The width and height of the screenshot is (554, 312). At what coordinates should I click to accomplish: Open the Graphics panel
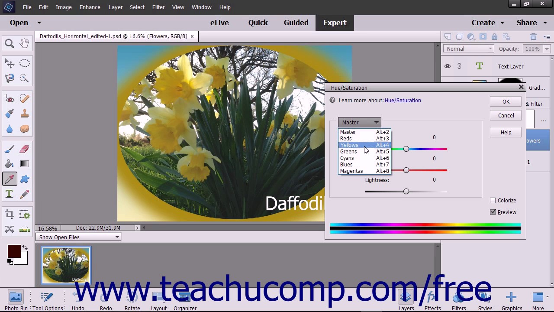click(x=512, y=301)
